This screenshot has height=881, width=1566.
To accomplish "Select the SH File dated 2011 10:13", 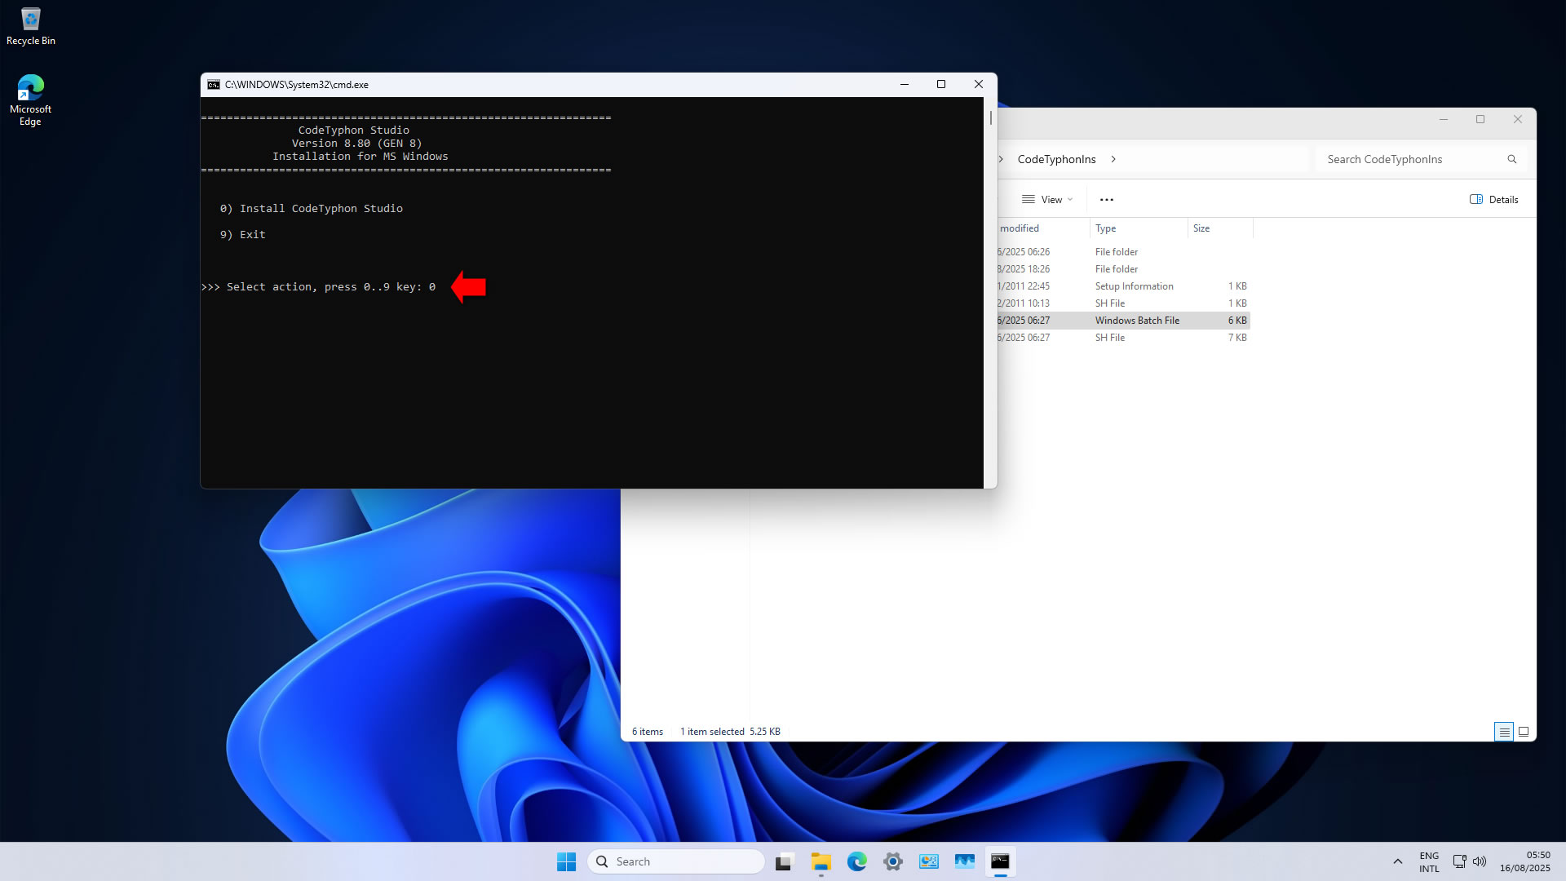I will tap(1124, 303).
